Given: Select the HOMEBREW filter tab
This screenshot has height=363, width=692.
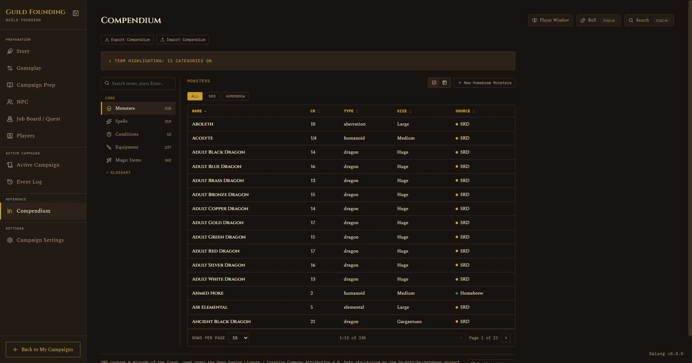Looking at the screenshot, I should (235, 96).
